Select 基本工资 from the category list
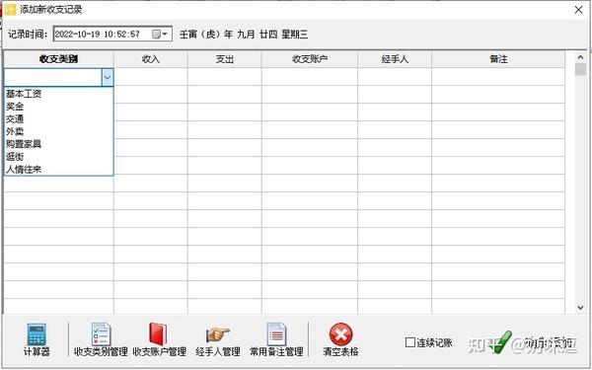Image resolution: width=592 pixels, height=370 pixels. [x=58, y=94]
